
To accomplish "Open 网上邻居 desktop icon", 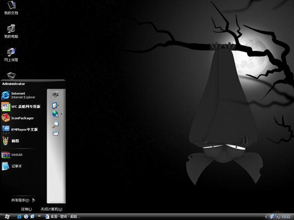I will (11, 55).
